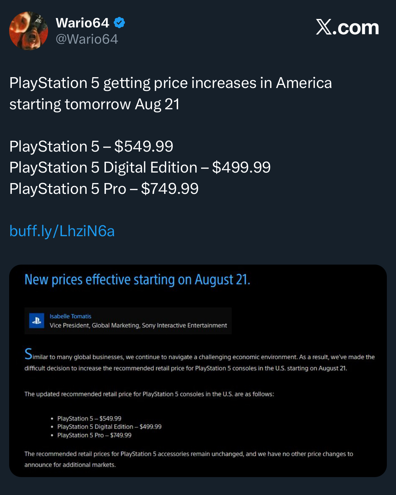Follow the buff.ly/LhziN6a link
Screen dimensions: 396x495
[x=62, y=231]
